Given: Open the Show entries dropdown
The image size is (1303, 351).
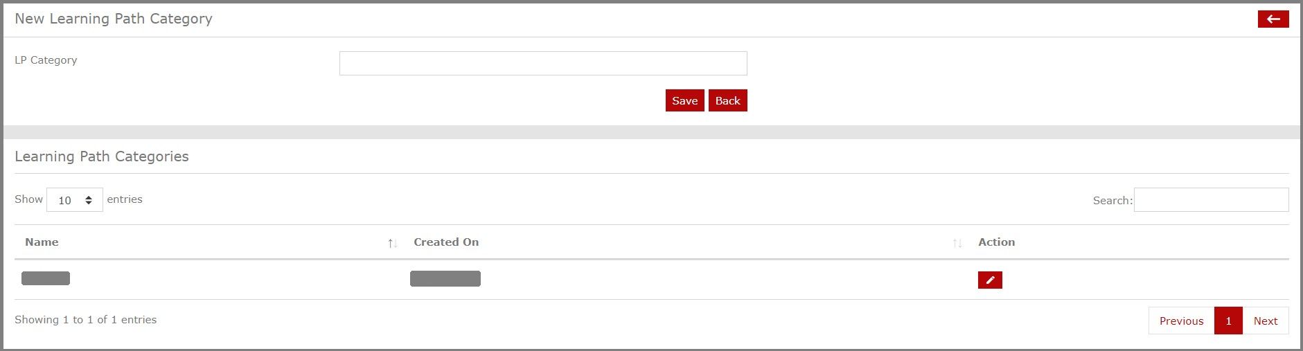Looking at the screenshot, I should click(75, 200).
